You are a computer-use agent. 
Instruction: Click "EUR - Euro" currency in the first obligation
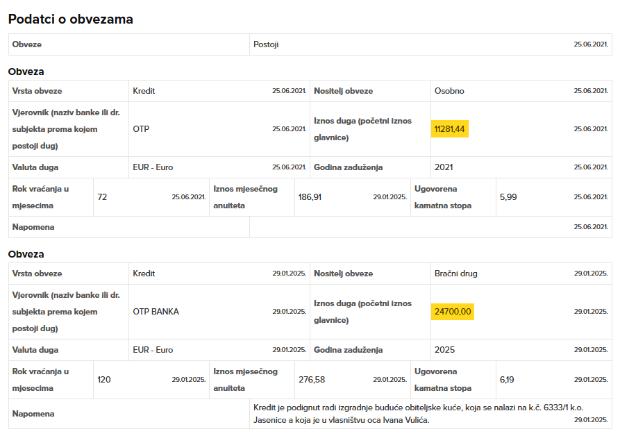point(153,167)
